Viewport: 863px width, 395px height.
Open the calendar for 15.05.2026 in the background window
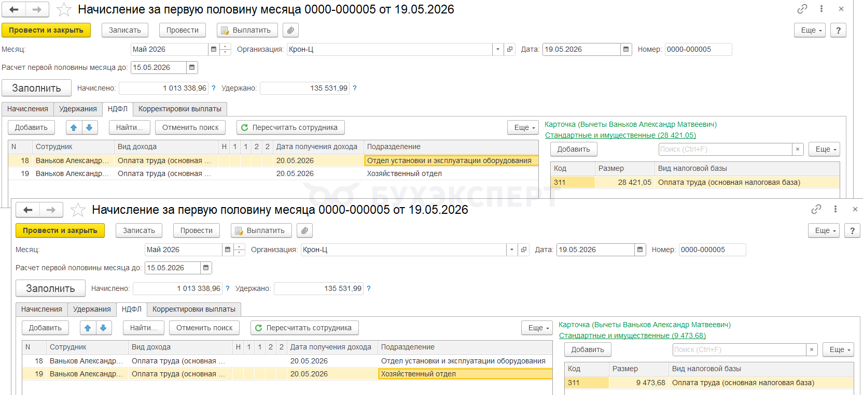[x=192, y=67]
